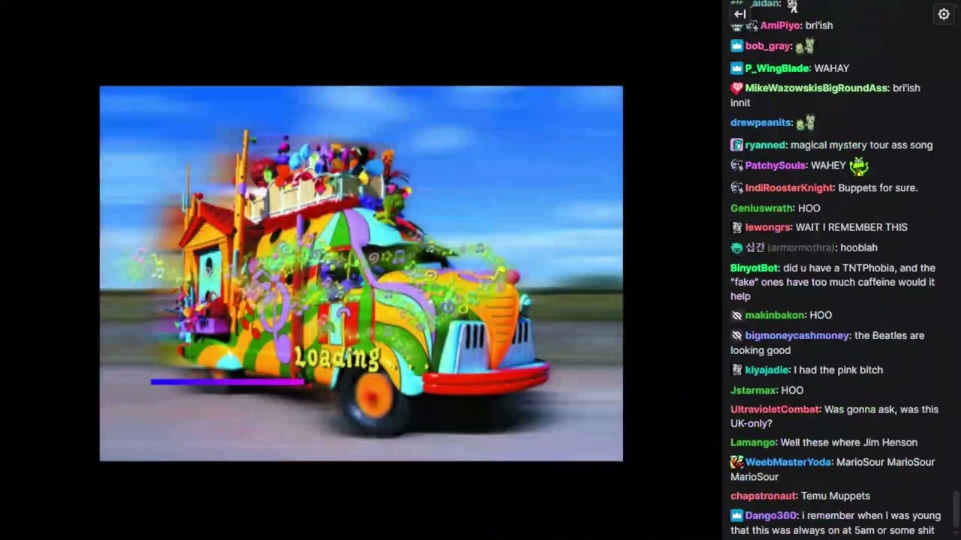Click the 'Buppets for sure.' message
The image size is (961, 540).
[878, 187]
